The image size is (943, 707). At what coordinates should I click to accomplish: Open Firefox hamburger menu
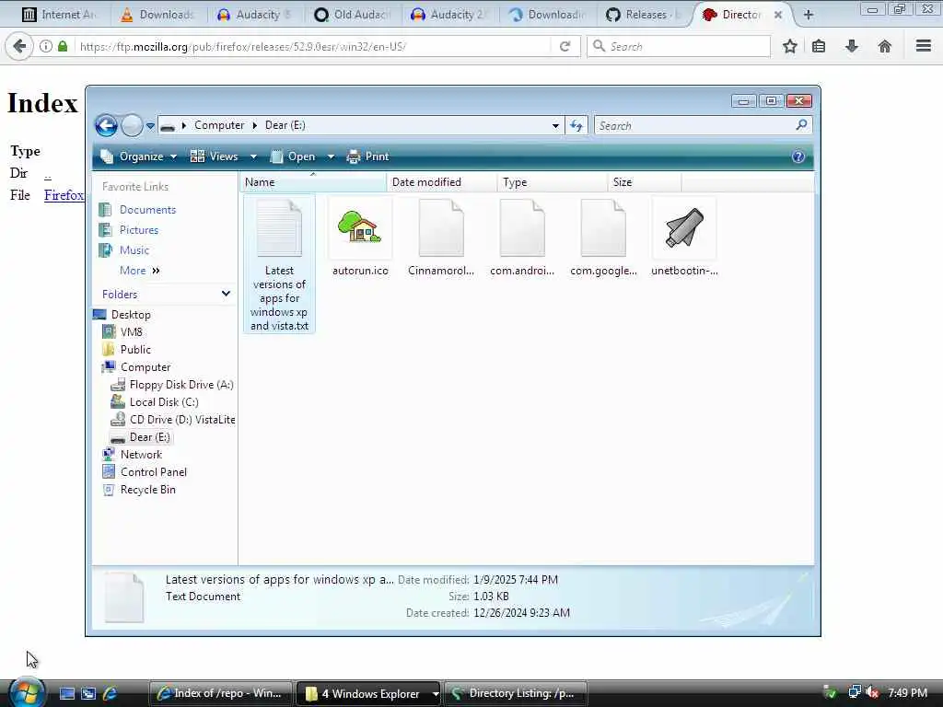[923, 46]
